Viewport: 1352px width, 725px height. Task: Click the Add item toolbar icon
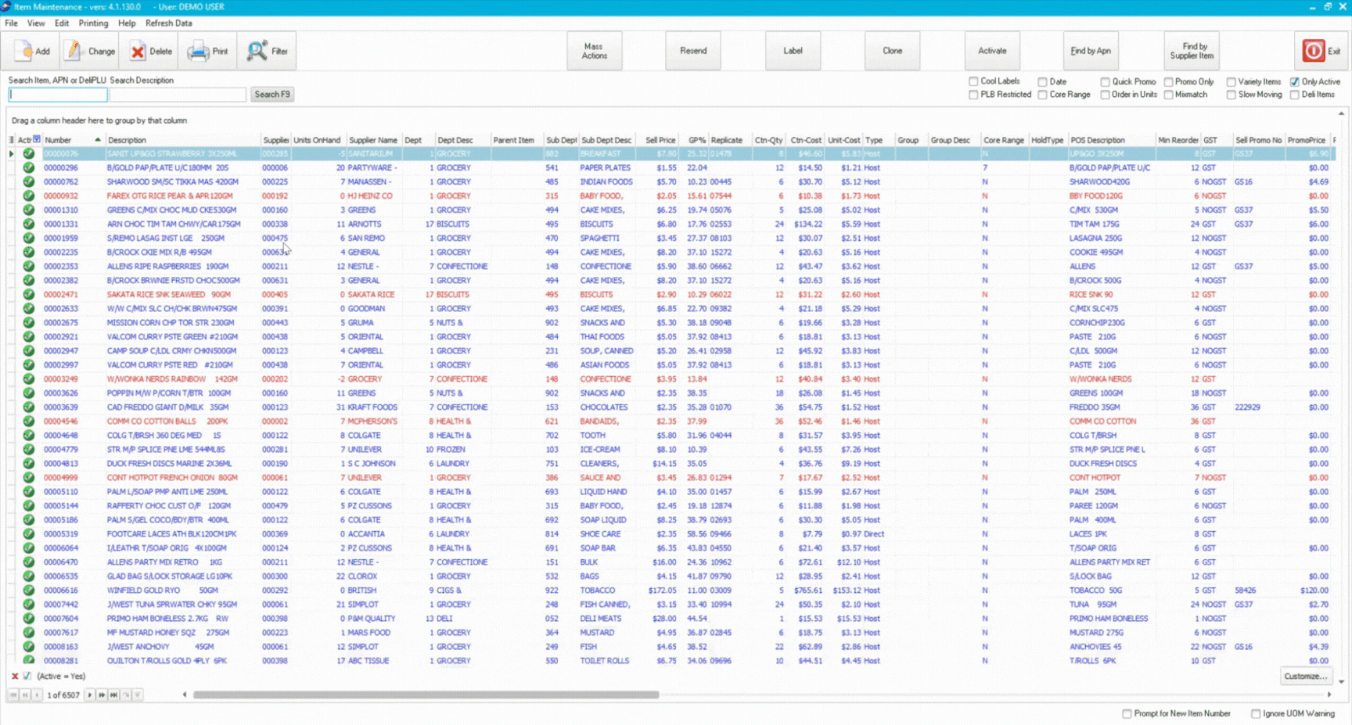24,52
